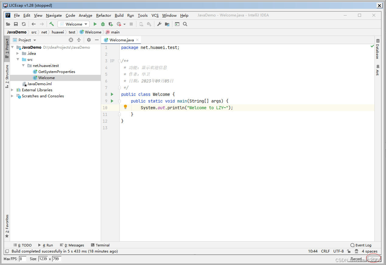Toggle the Ant tool window on right

tap(378, 70)
